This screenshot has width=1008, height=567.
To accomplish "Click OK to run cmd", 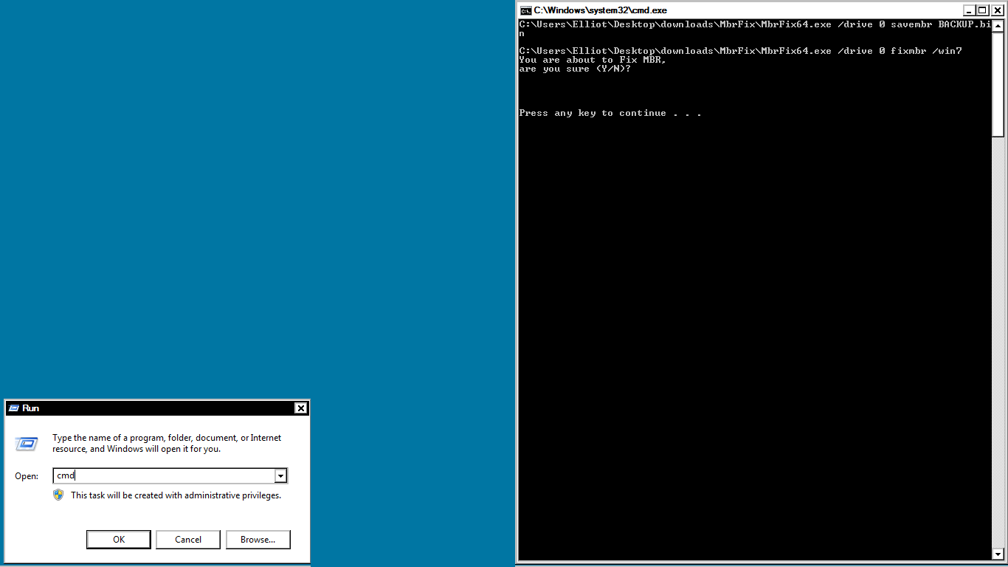I will coord(118,539).
